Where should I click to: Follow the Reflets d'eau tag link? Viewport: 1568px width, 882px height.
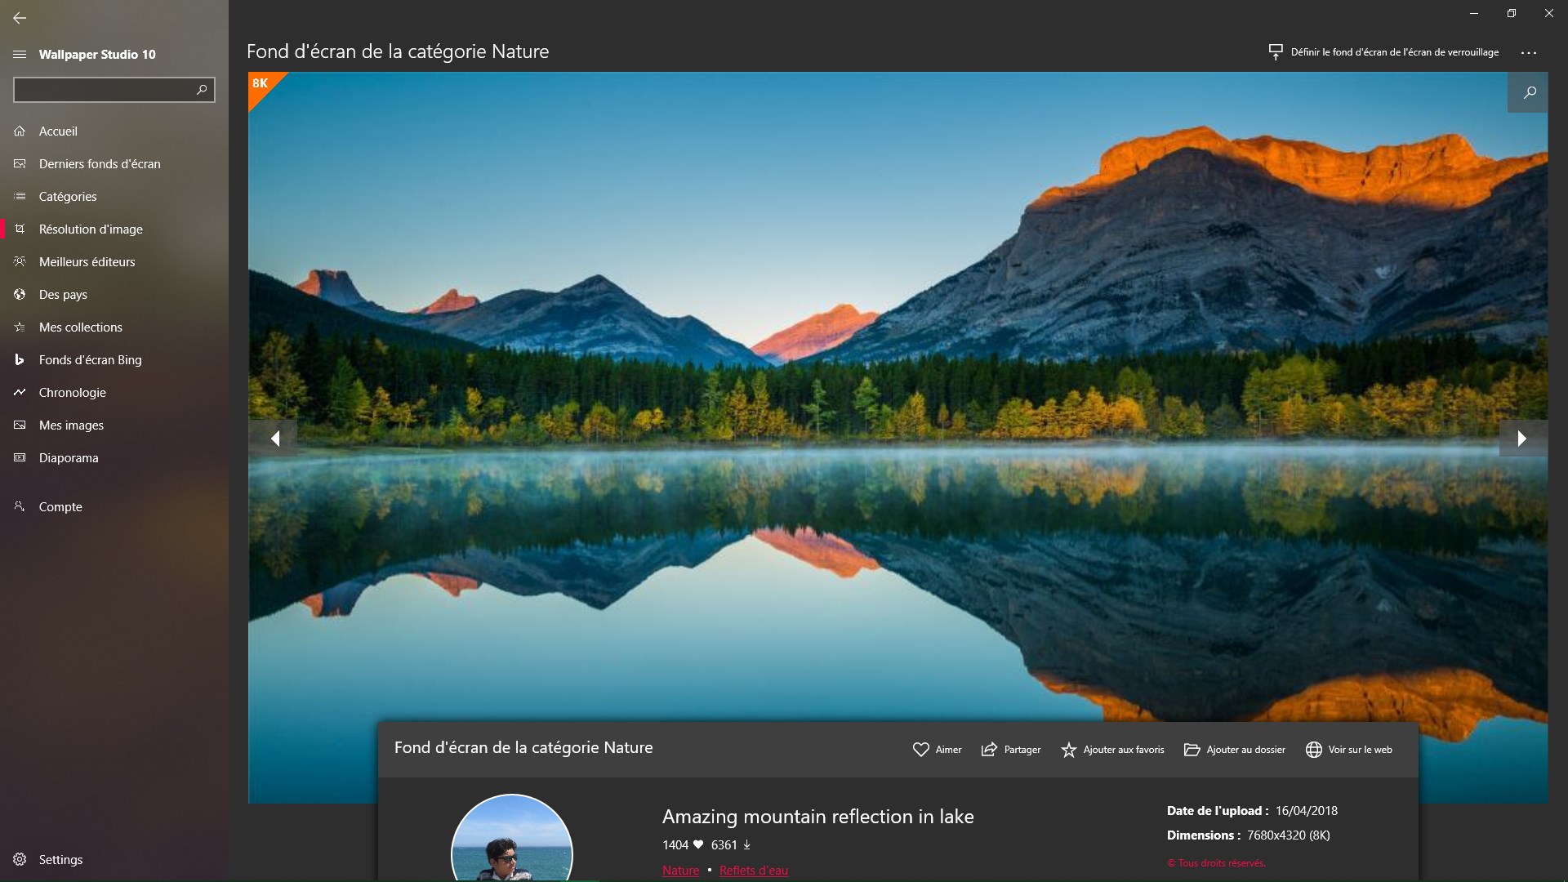coord(753,871)
